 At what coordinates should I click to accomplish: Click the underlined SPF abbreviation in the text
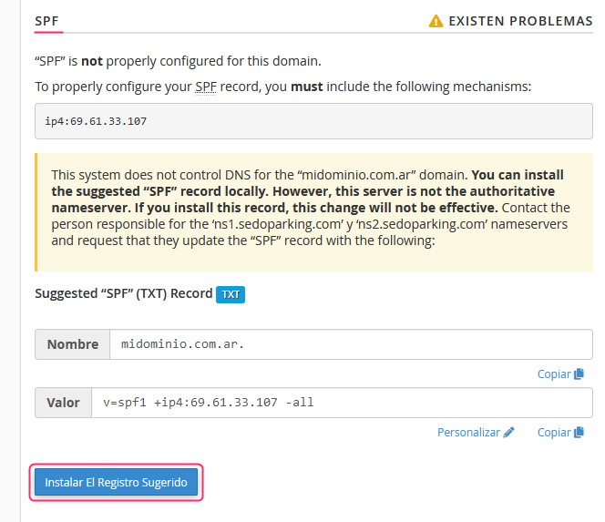206,87
